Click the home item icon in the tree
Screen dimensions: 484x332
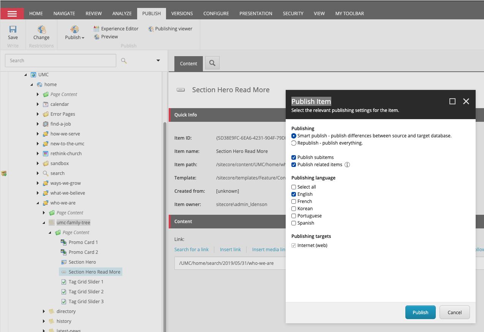[40, 85]
